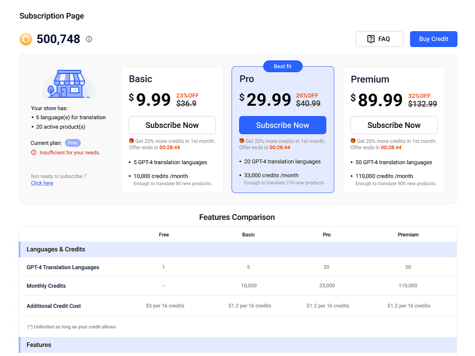Click the Free column header
Image resolution: width=475 pixels, height=356 pixels.
click(164, 234)
